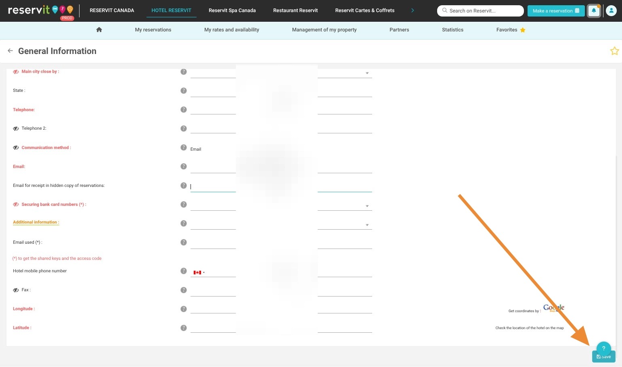Open help for Hotel mobile phone number
The width and height of the screenshot is (622, 367).
tap(184, 271)
